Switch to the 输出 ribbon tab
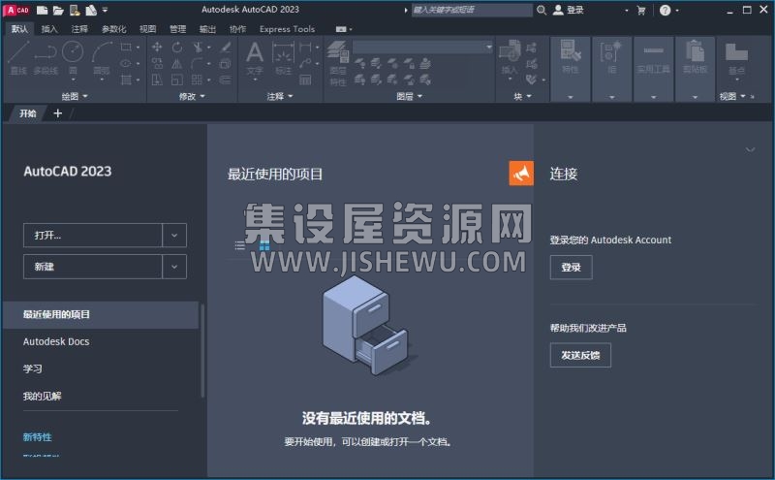Viewport: 775px width, 480px height. (207, 29)
